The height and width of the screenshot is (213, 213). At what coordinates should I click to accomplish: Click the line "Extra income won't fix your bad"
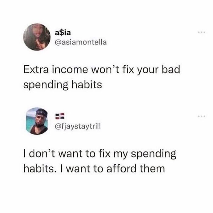point(102,70)
